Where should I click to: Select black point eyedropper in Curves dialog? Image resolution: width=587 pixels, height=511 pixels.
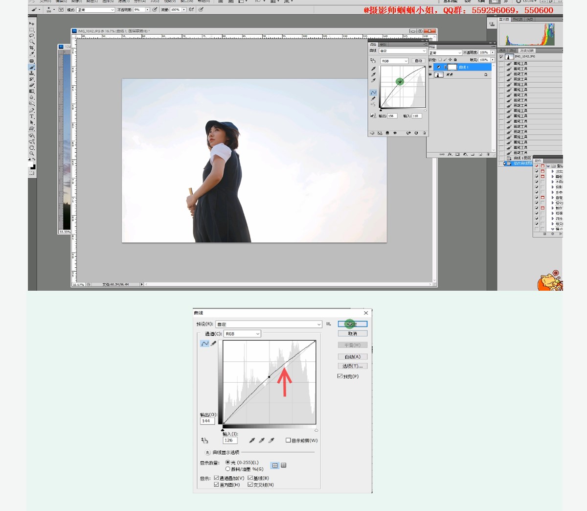[x=252, y=441]
